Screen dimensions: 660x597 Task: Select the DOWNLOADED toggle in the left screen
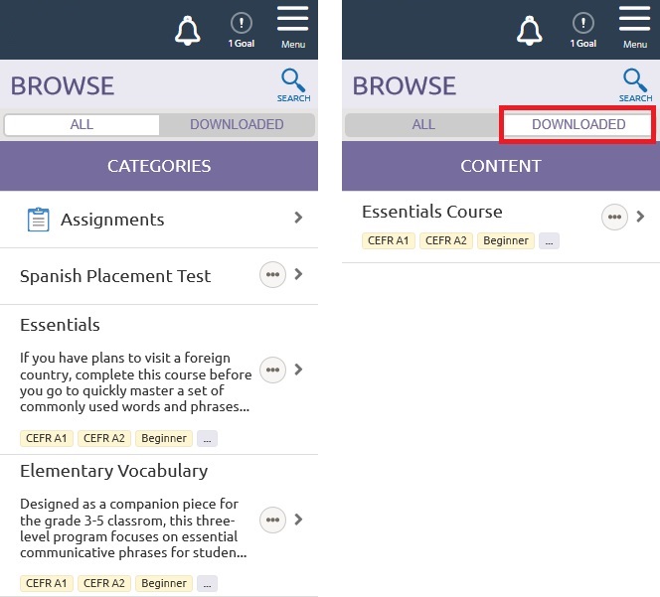tap(237, 124)
